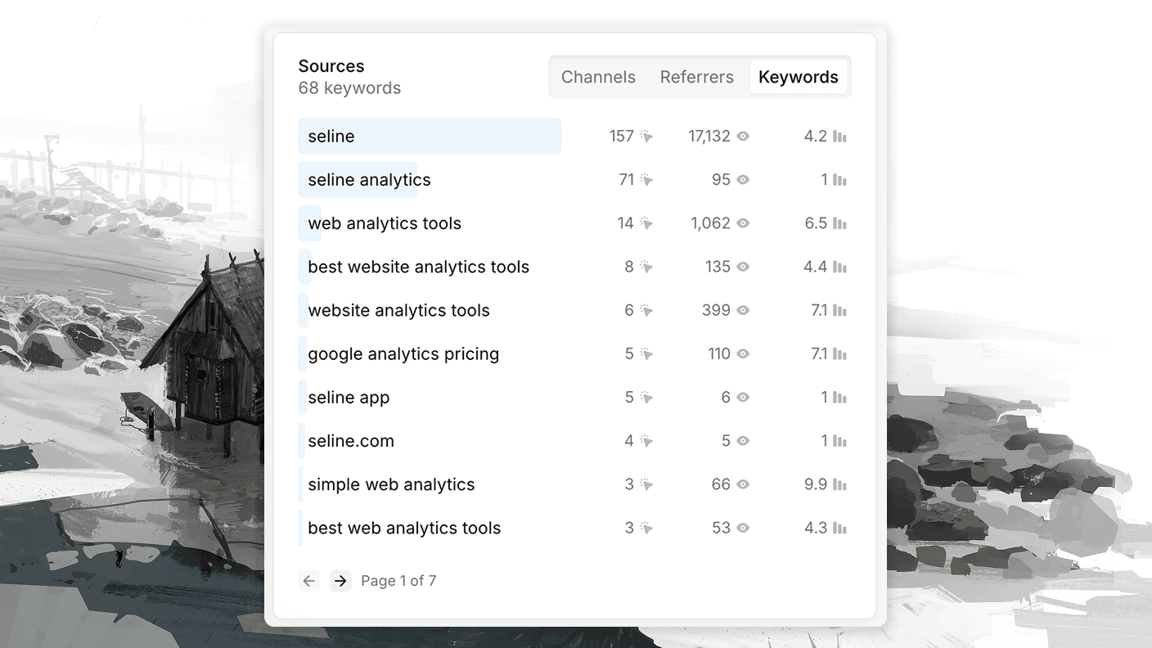Click the 'Sources' panel heading
Screen dimensions: 1152x648
pyautogui.click(x=331, y=65)
